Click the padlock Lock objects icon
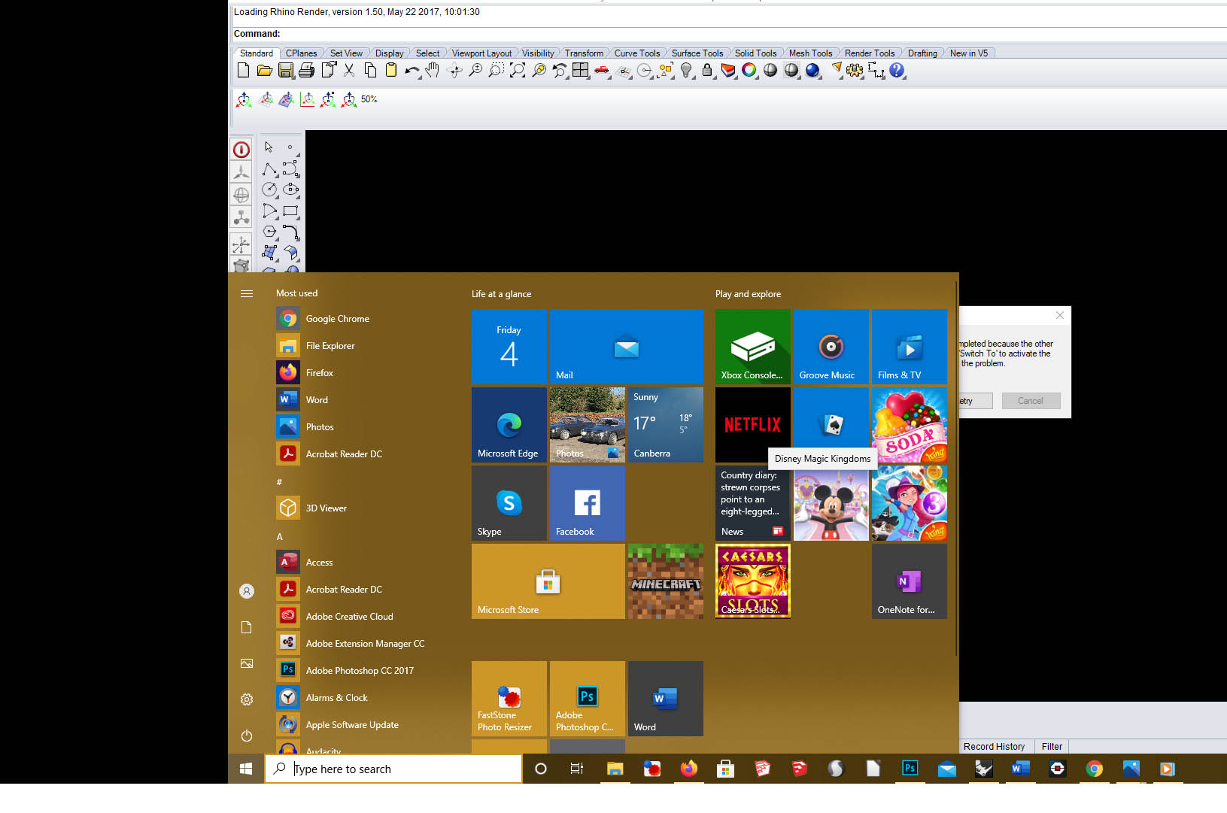Image resolution: width=1227 pixels, height=813 pixels. [707, 71]
